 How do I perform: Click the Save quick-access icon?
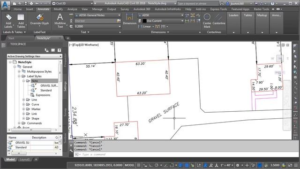tap(26, 3)
